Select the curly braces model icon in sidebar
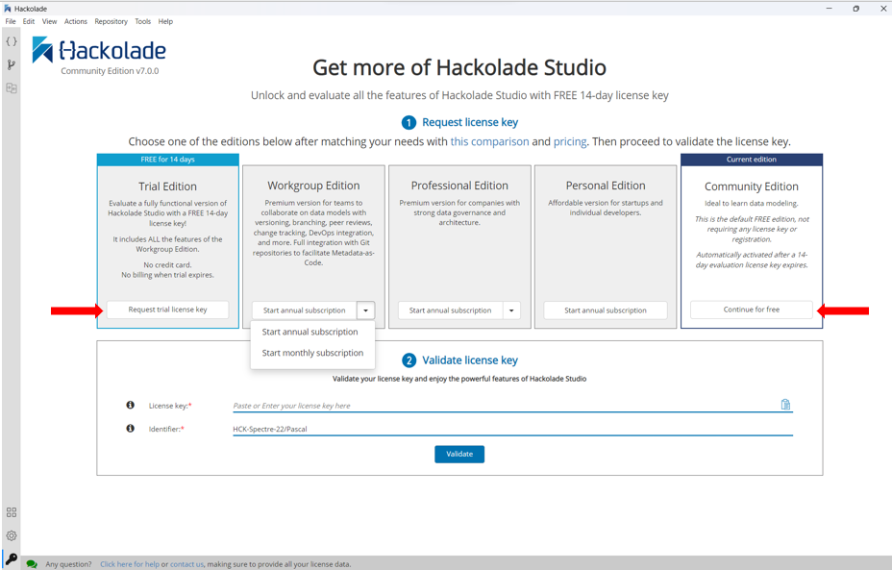 click(x=11, y=41)
